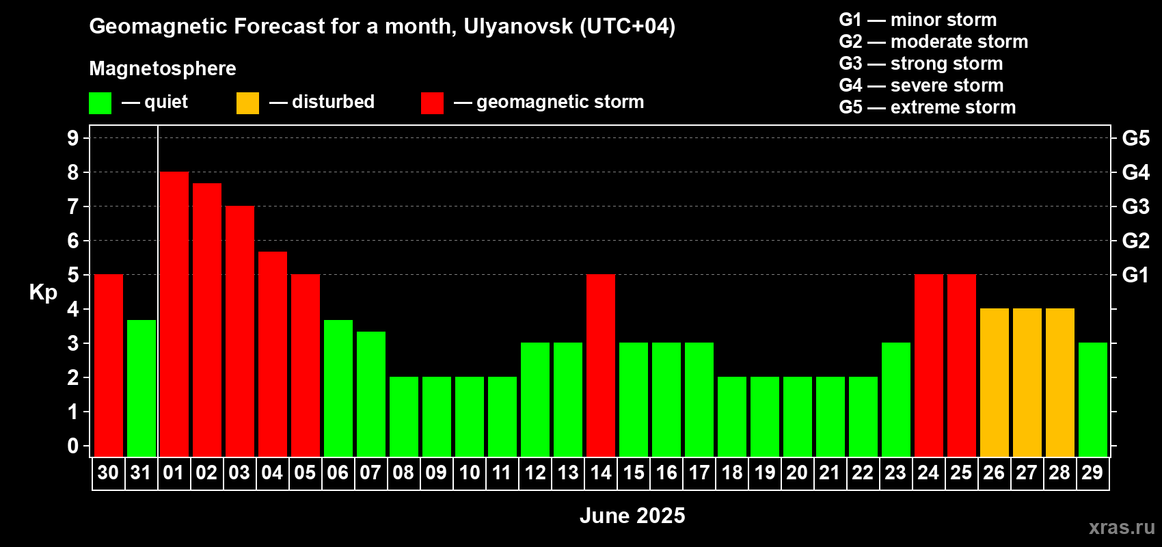Click the green bar for day 17

[699, 400]
